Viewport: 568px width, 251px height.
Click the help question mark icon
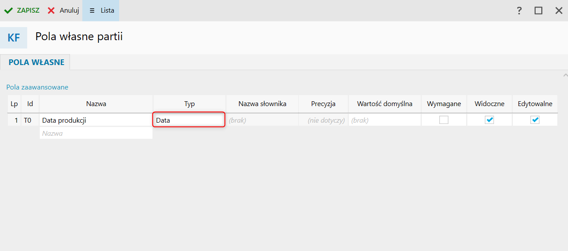click(x=519, y=10)
